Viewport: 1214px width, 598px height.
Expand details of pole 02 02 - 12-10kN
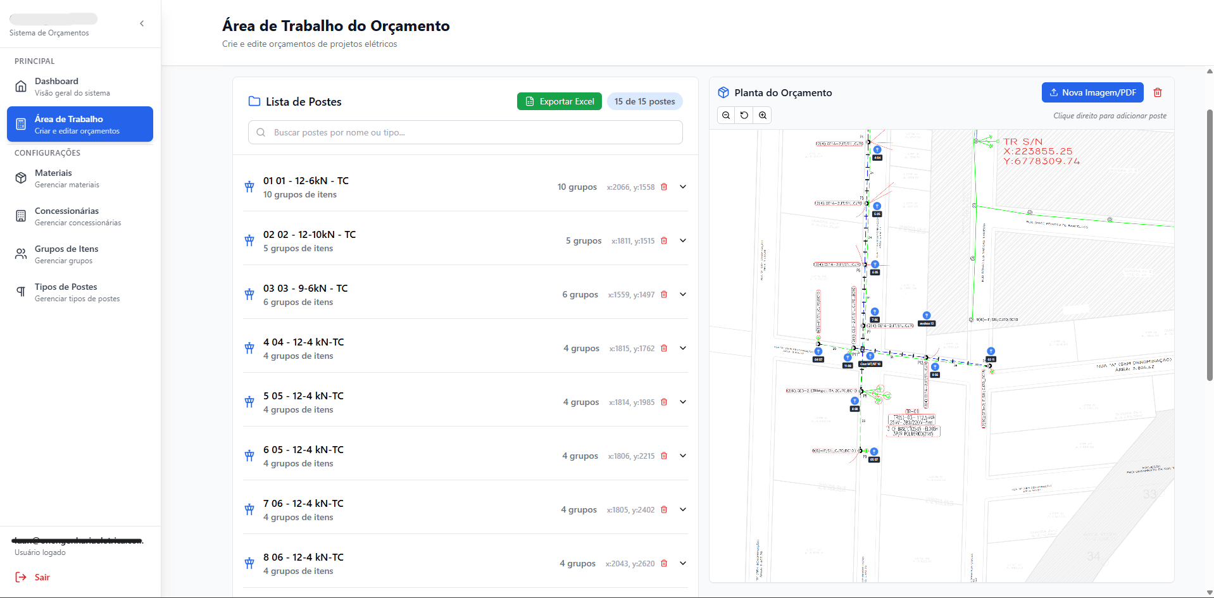tap(682, 240)
